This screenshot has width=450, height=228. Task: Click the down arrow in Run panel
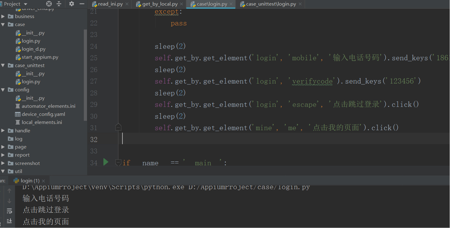(9, 201)
